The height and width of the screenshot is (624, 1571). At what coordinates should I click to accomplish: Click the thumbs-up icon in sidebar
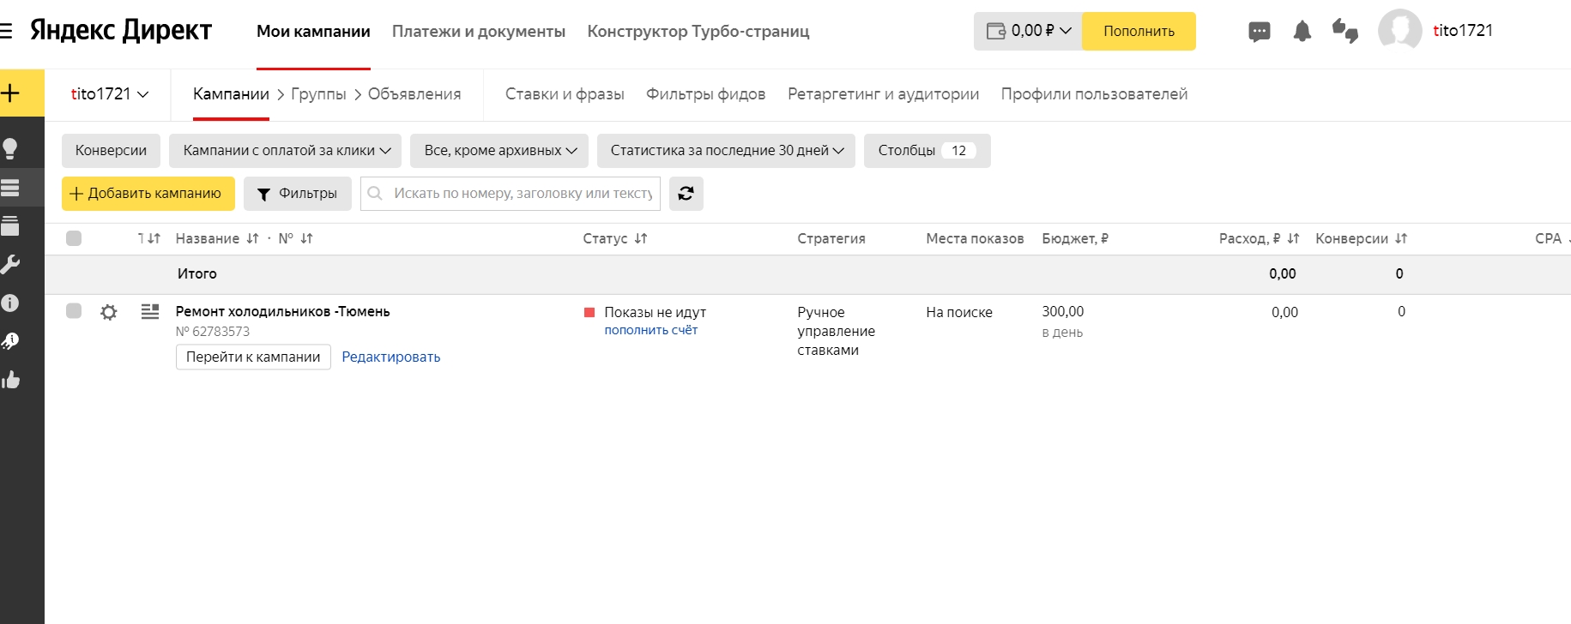pyautogui.click(x=10, y=380)
